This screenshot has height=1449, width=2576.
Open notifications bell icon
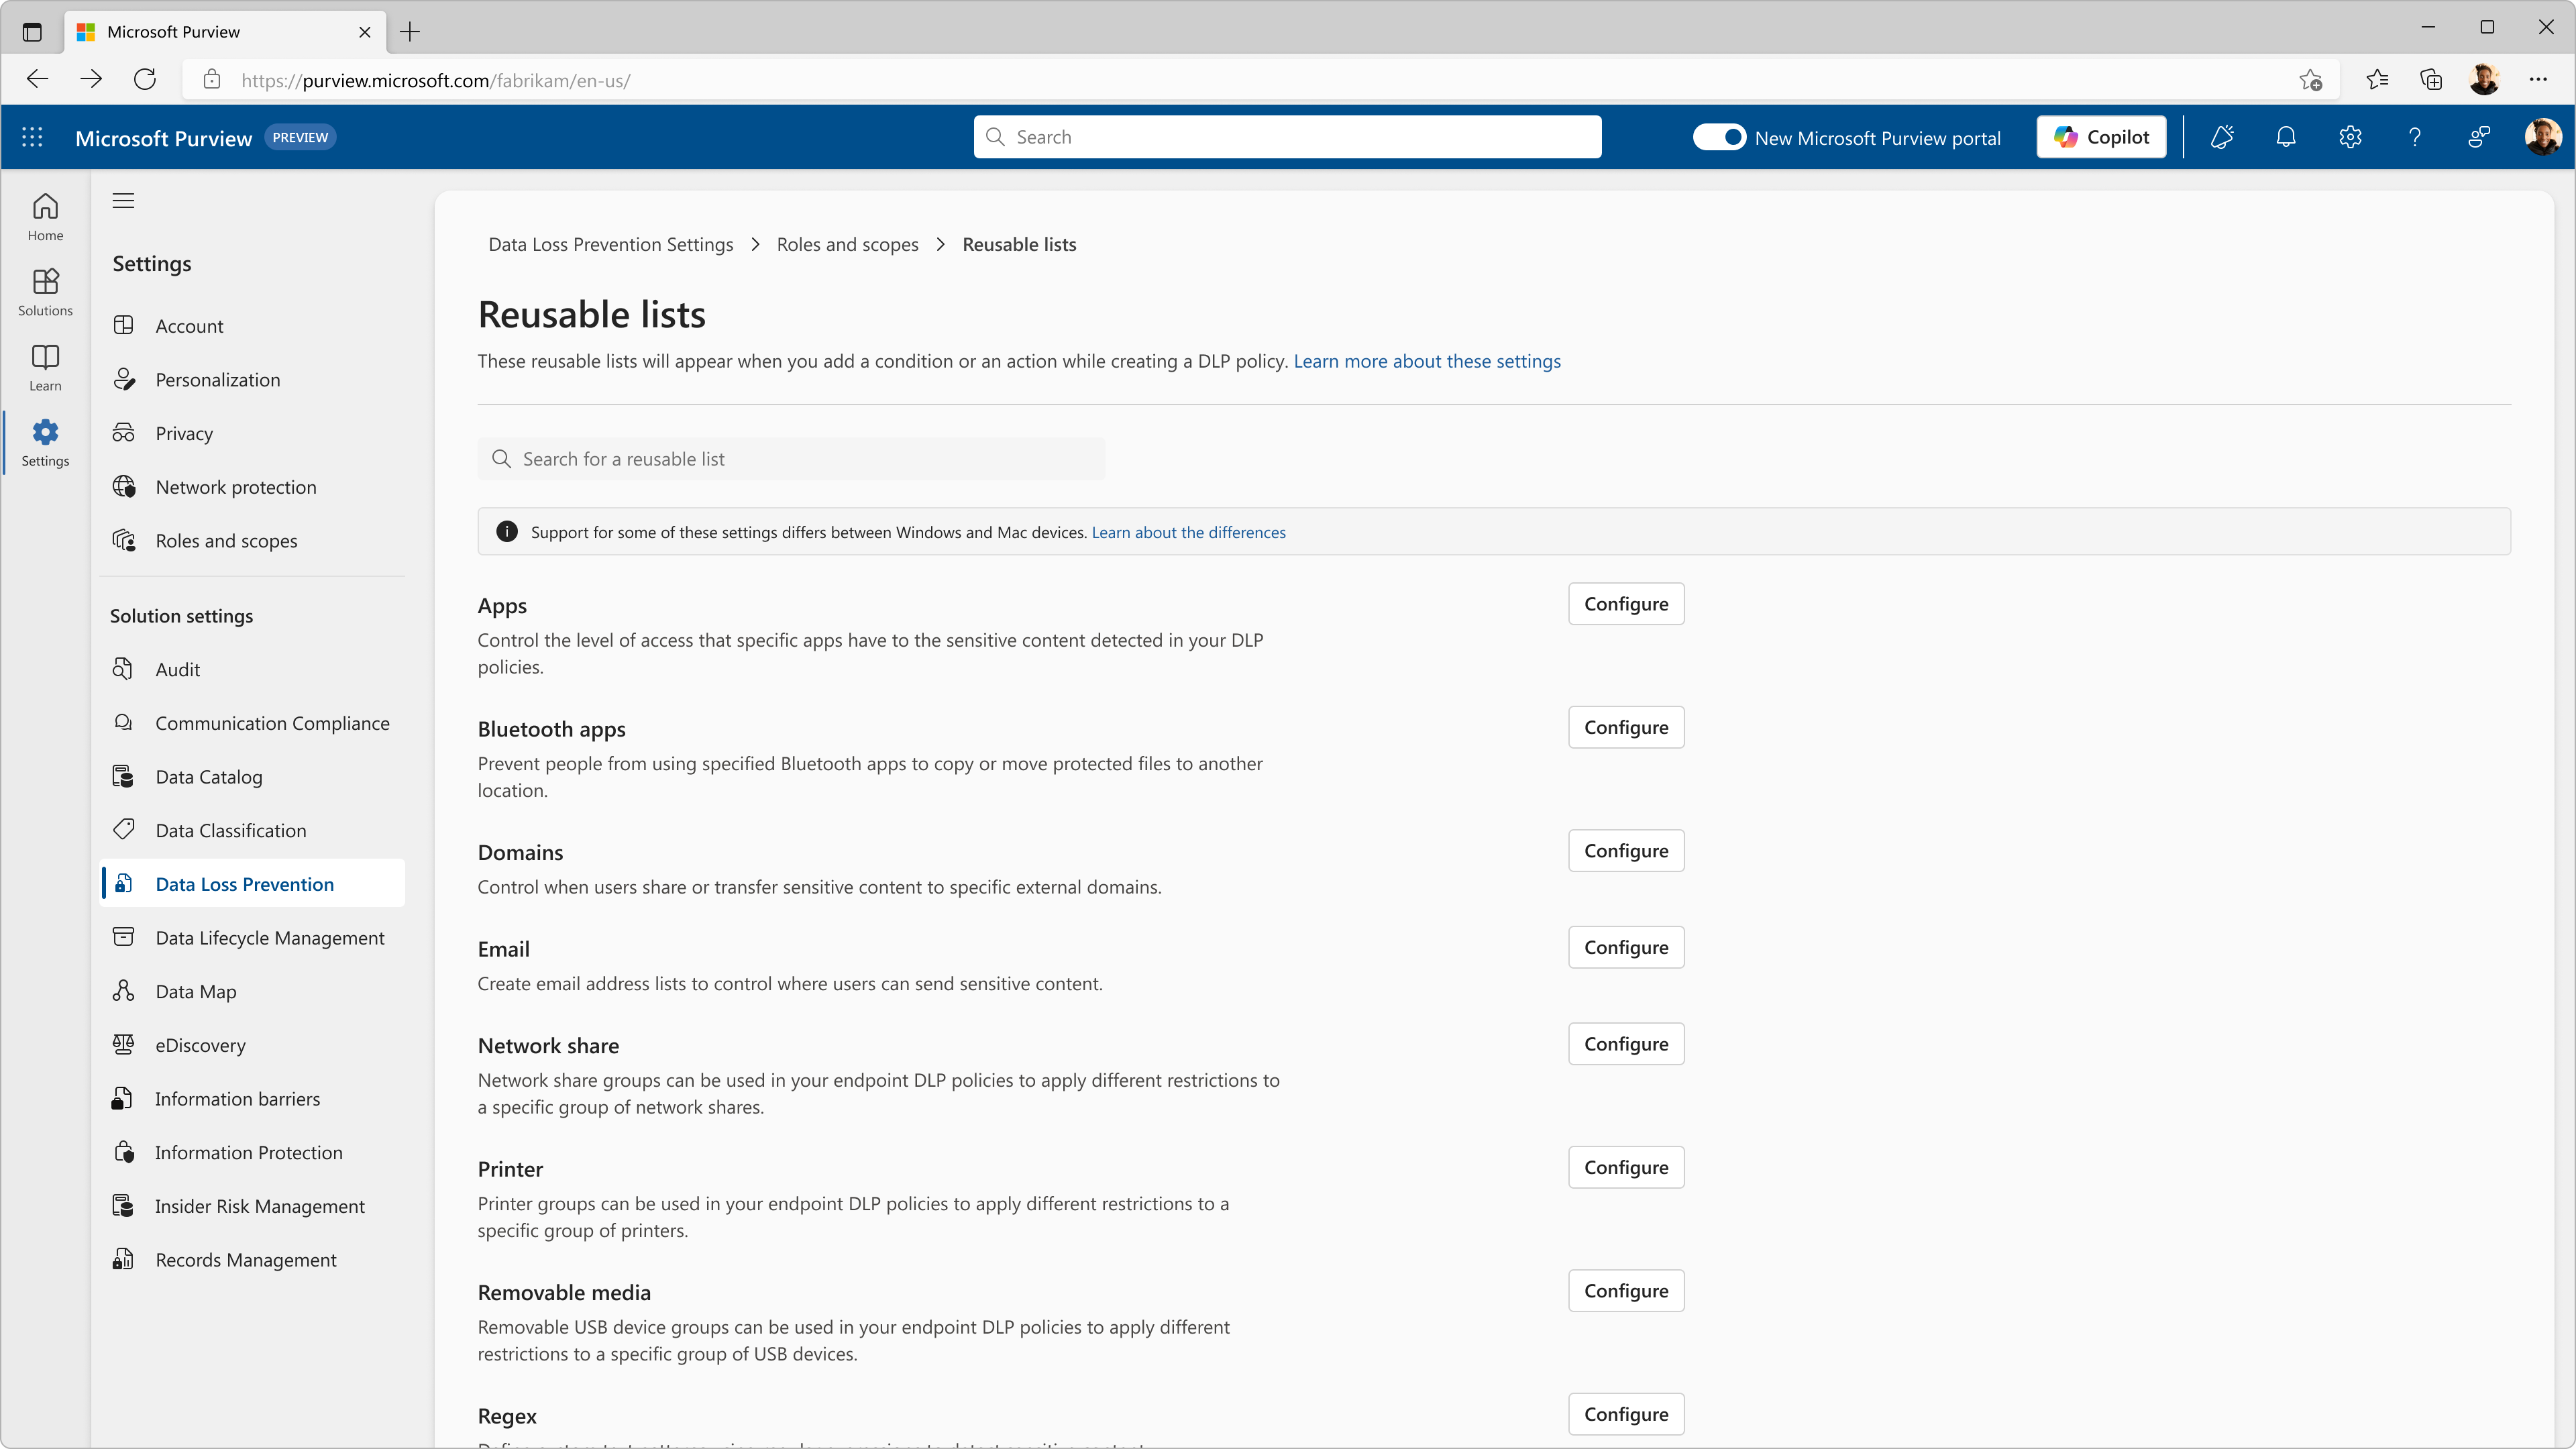[x=2286, y=137]
